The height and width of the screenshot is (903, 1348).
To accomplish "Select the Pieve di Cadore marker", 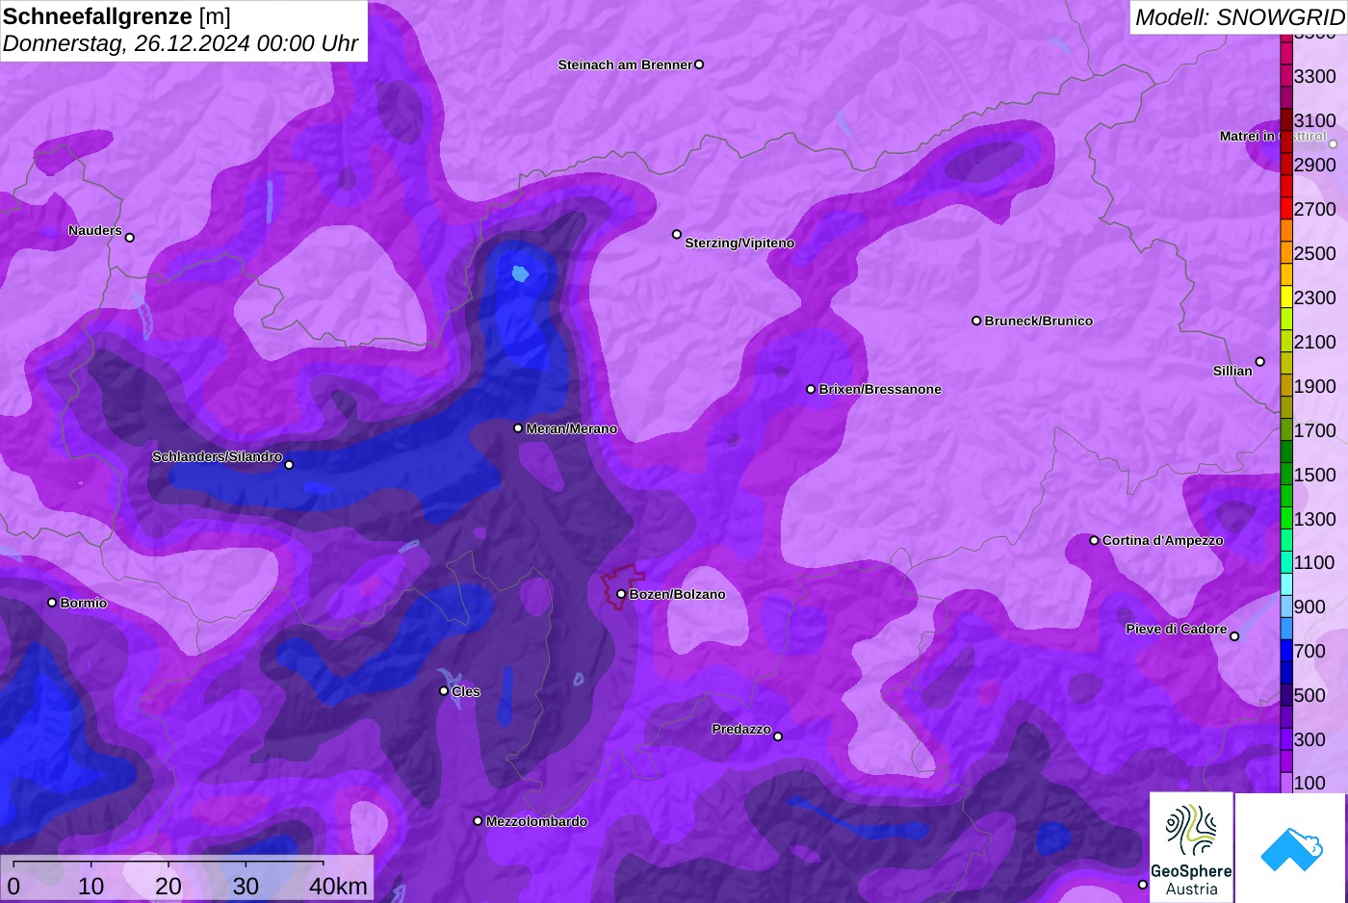I will pyautogui.click(x=1234, y=636).
